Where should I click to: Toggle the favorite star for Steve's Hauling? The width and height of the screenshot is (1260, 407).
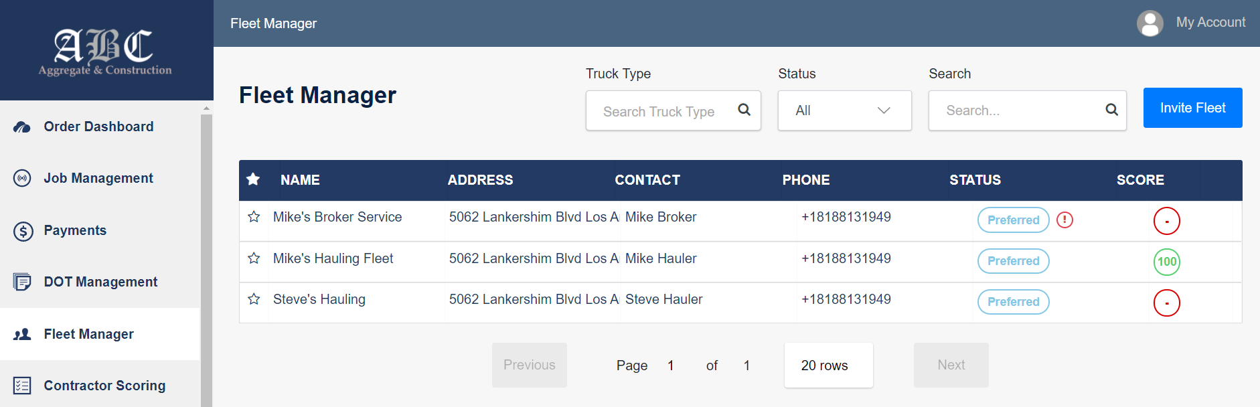tap(254, 300)
